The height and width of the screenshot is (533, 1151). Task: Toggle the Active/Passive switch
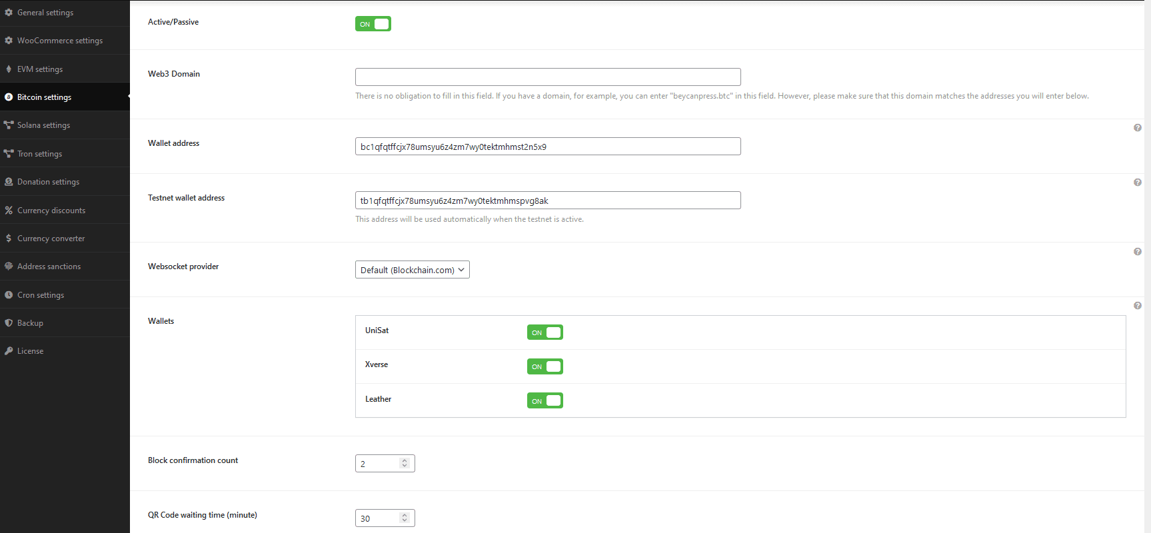click(x=373, y=24)
